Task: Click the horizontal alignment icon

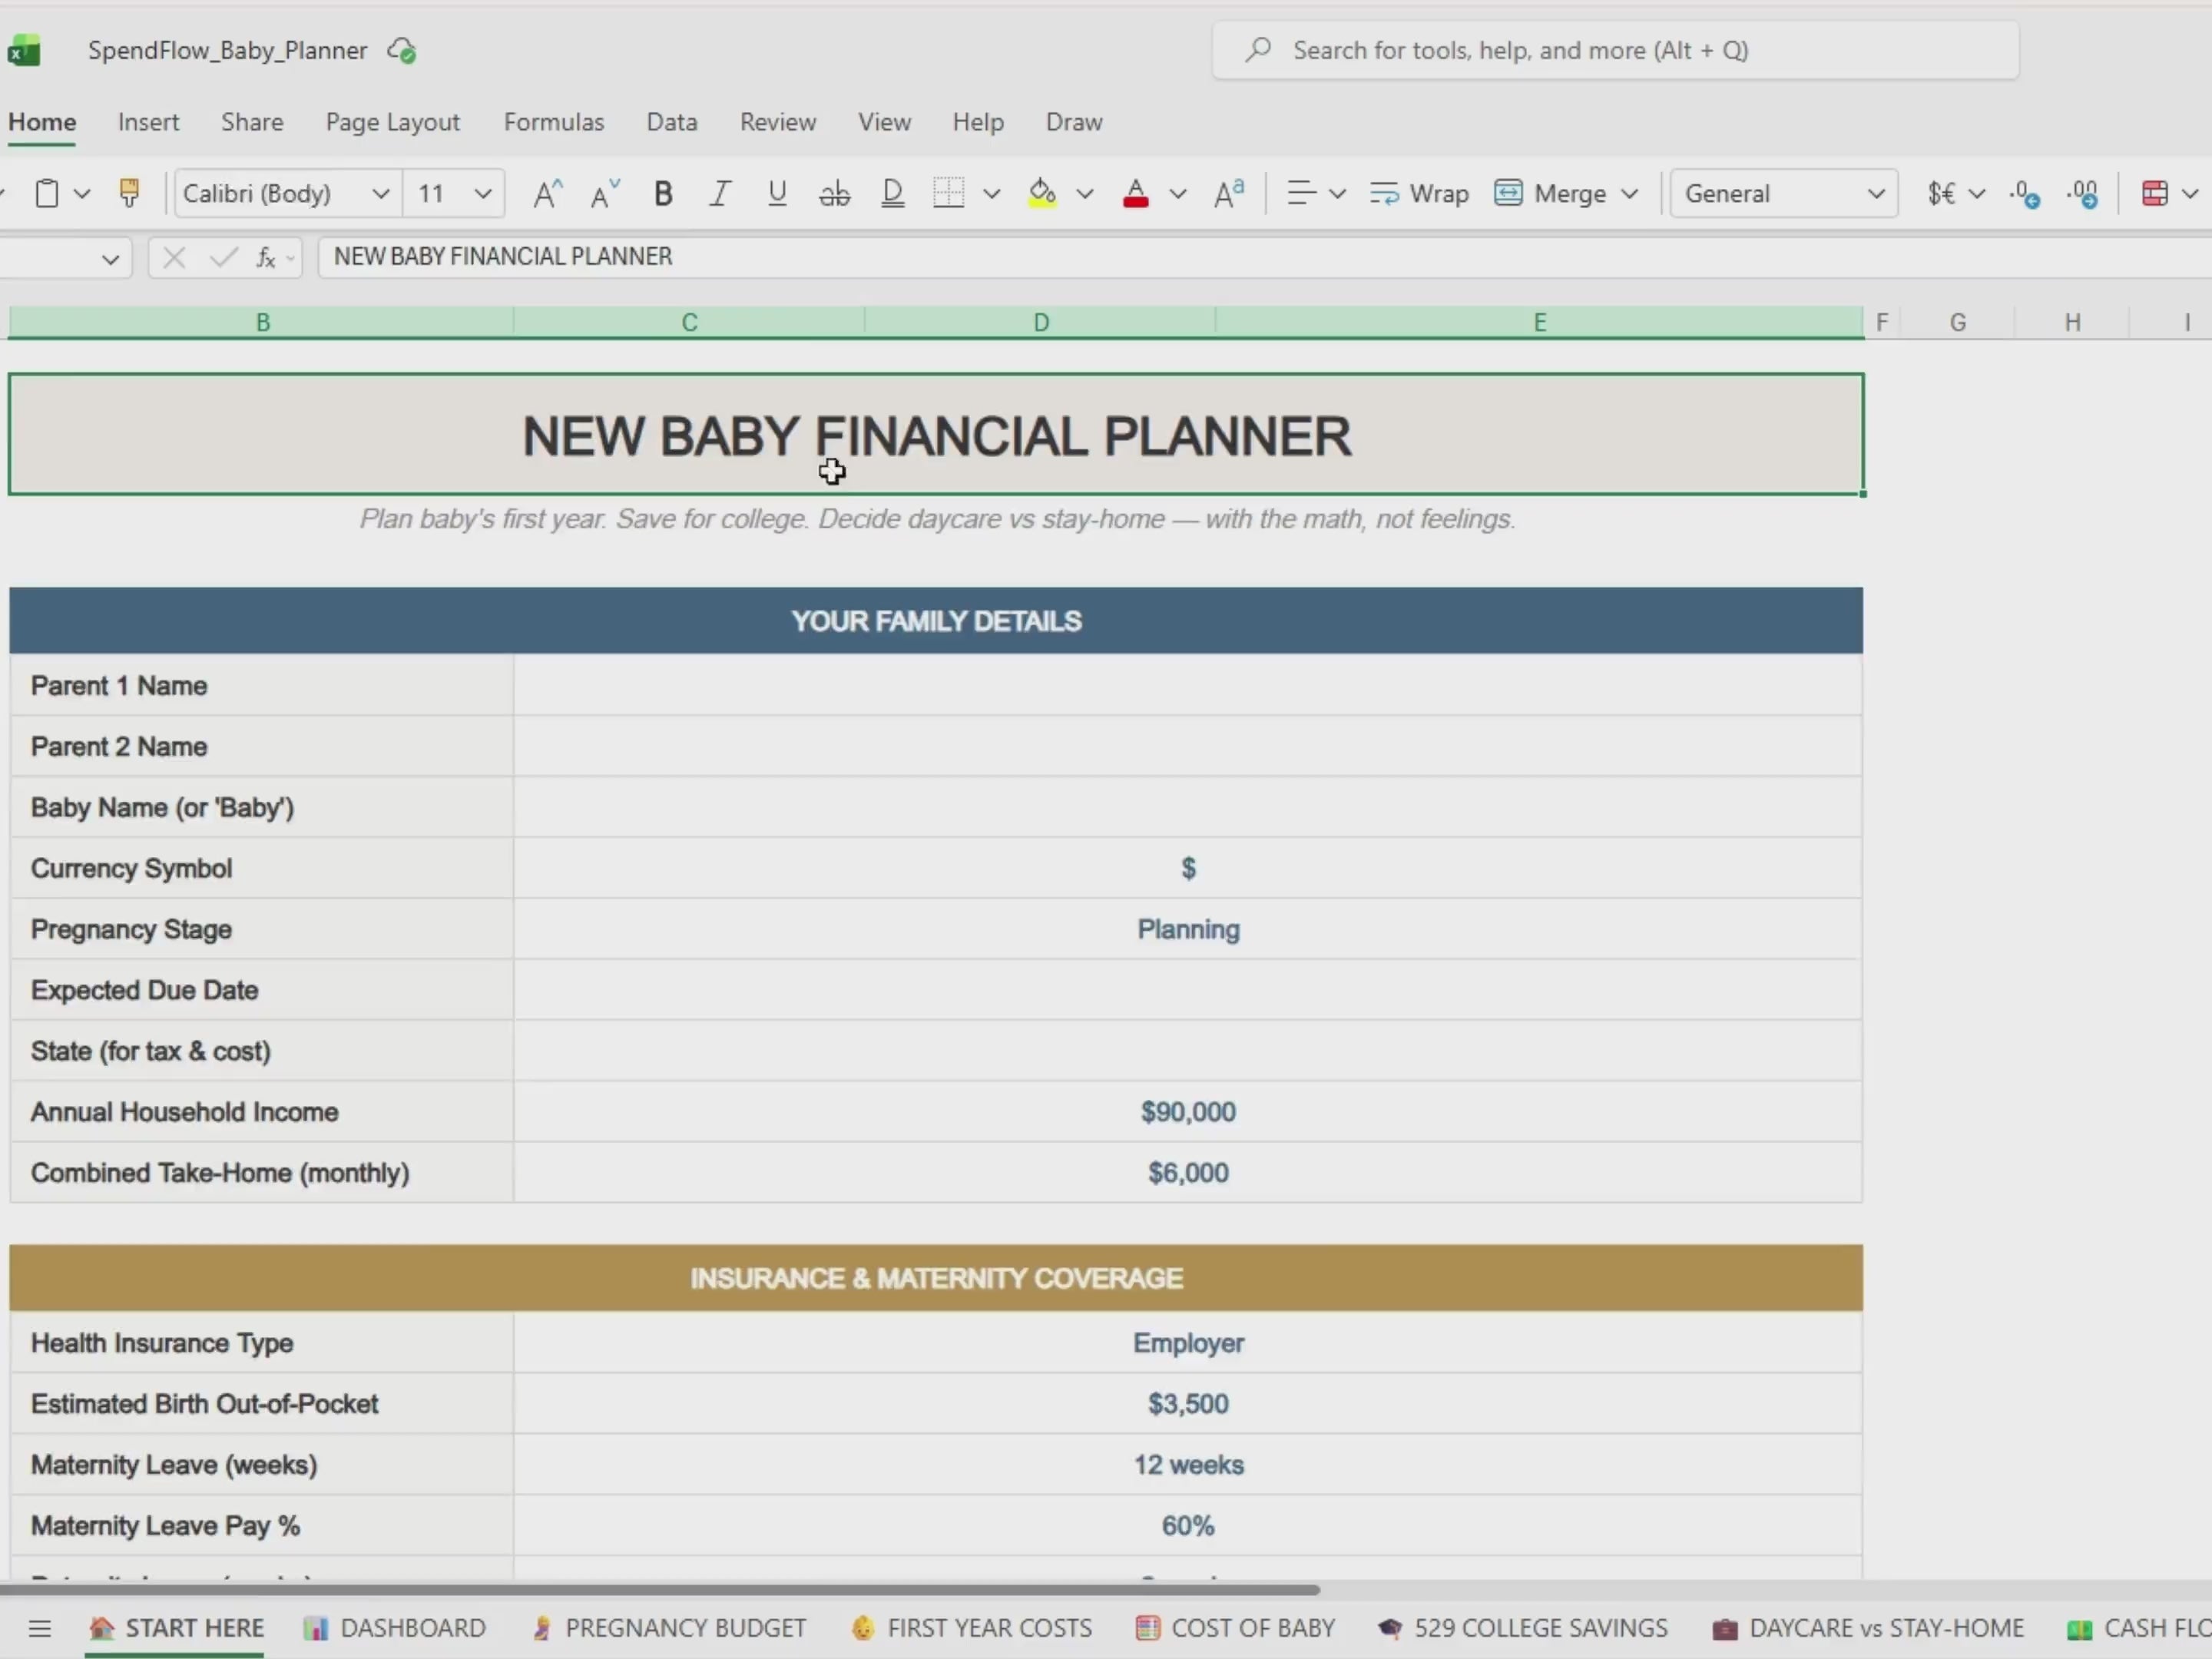Action: 1300,193
